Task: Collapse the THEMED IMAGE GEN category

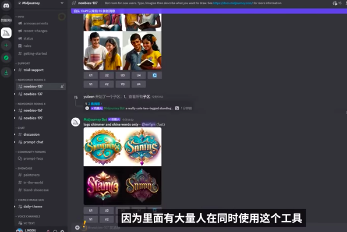Action: point(30,200)
